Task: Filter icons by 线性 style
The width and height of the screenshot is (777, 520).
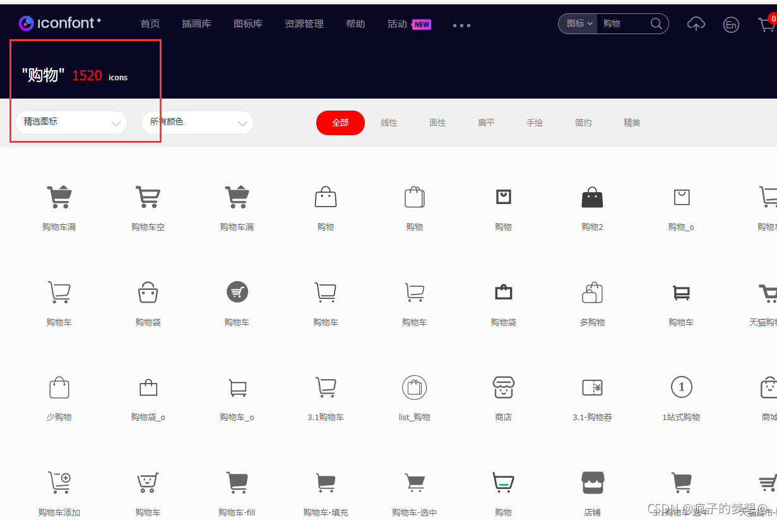Action: (389, 123)
